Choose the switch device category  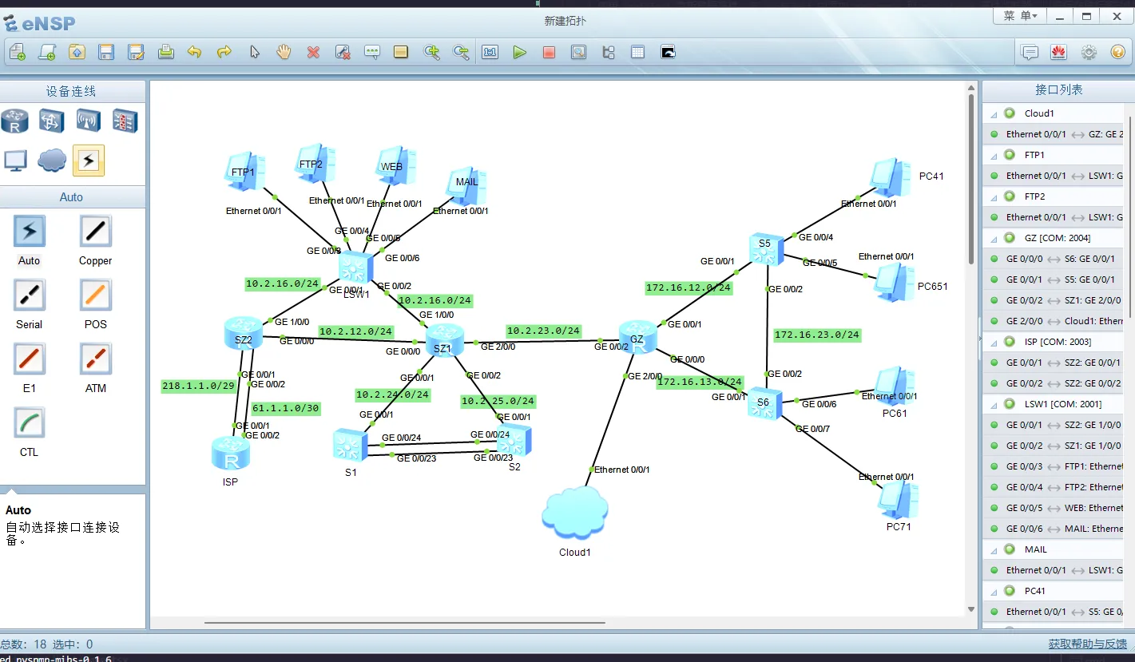(x=52, y=121)
